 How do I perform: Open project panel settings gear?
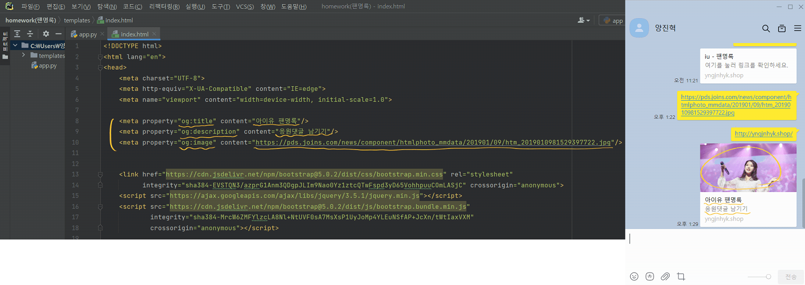46,34
